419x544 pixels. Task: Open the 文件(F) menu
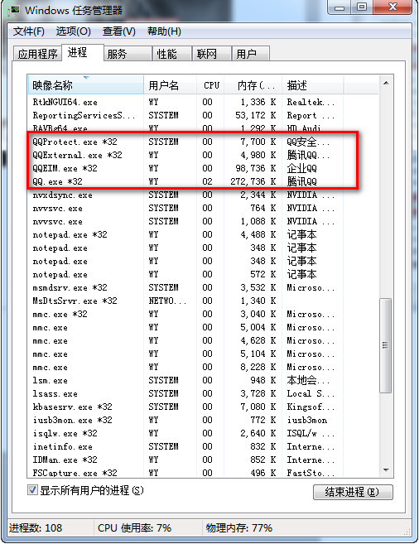point(29,31)
